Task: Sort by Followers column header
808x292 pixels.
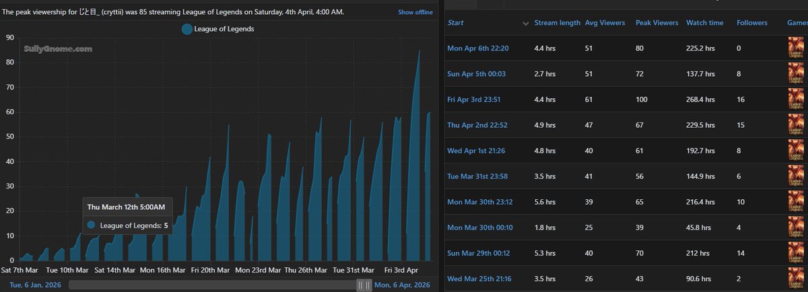Action: tap(752, 23)
